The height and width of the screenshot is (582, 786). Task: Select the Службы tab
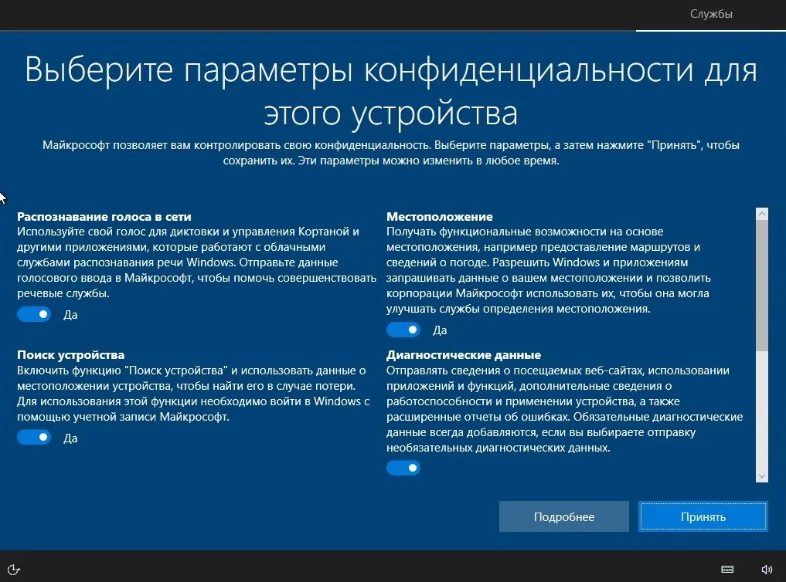tap(711, 14)
